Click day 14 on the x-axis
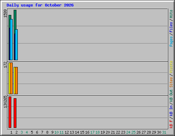 point(77,132)
